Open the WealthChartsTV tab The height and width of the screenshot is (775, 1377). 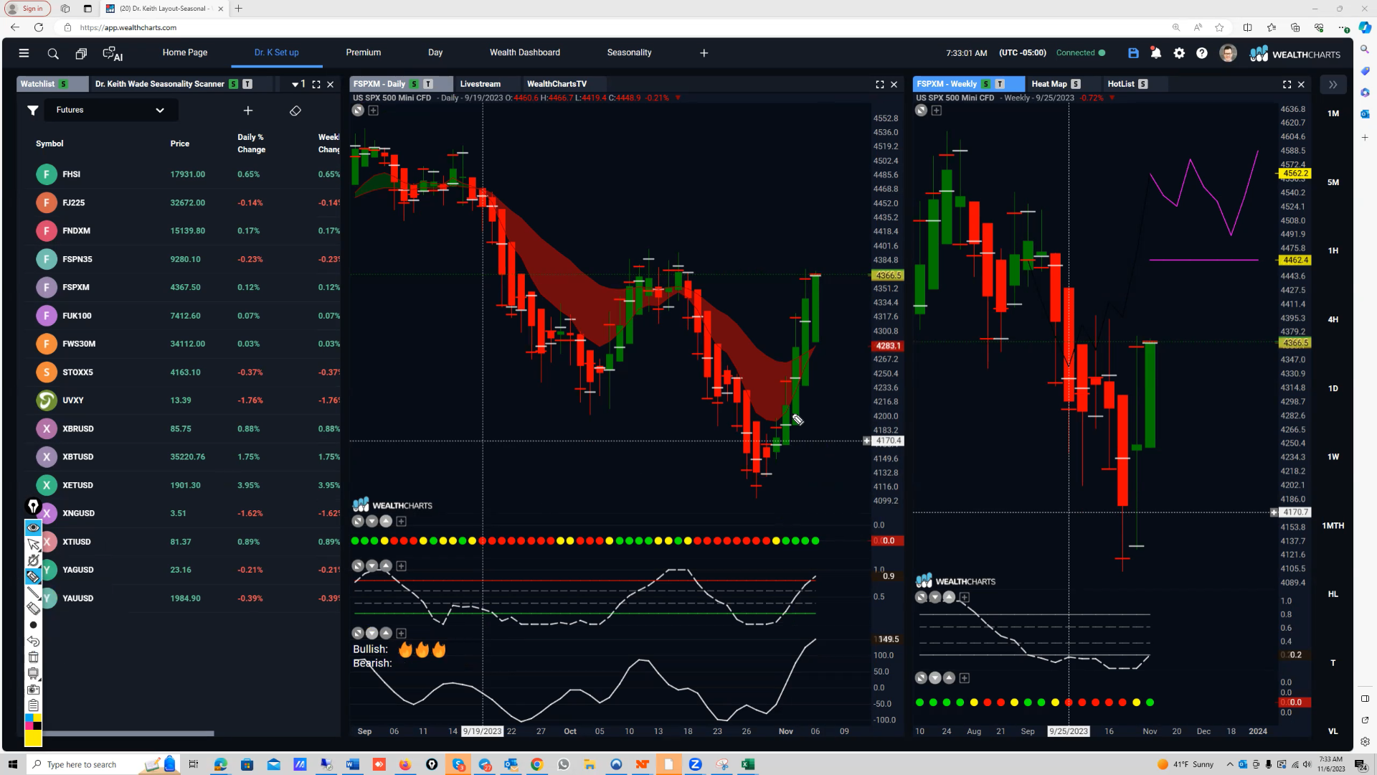coord(557,84)
